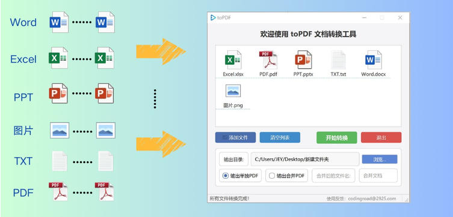Minimize the toPDF window
Screen dimensions: 453x217
[x=365, y=18]
